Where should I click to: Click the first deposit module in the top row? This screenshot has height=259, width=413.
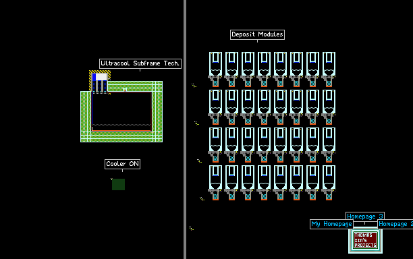[215, 69]
